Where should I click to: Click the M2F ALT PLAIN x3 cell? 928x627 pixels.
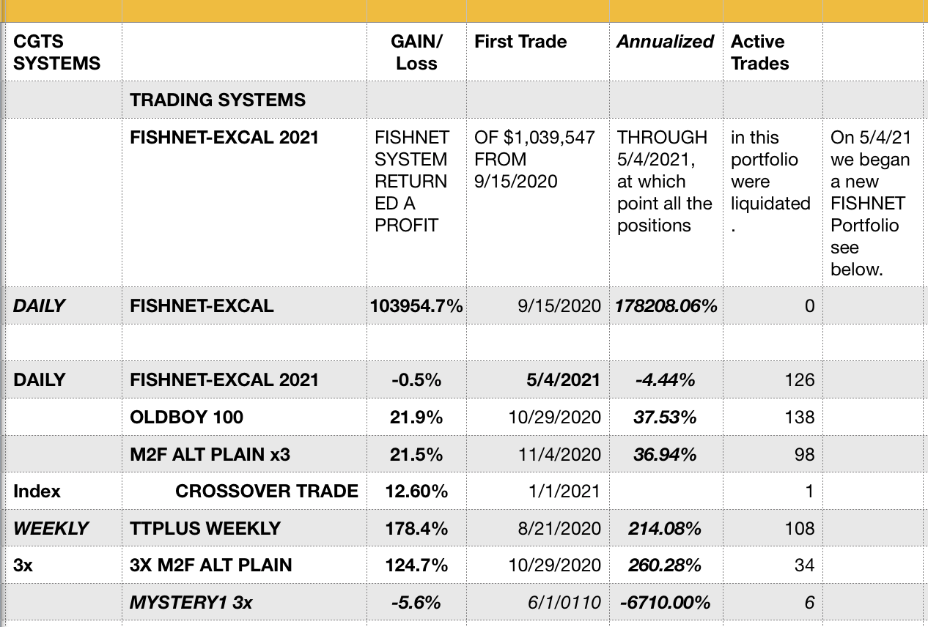click(210, 455)
